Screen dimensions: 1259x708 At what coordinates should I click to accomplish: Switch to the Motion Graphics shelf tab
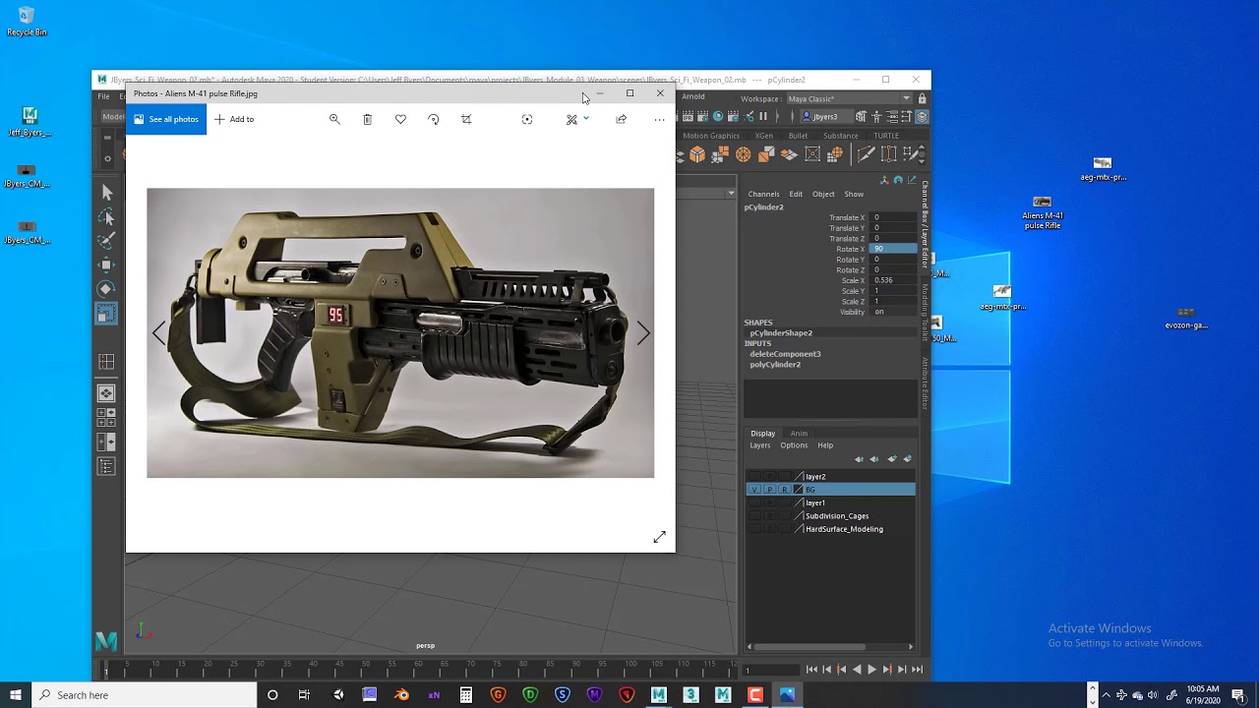pyautogui.click(x=711, y=136)
